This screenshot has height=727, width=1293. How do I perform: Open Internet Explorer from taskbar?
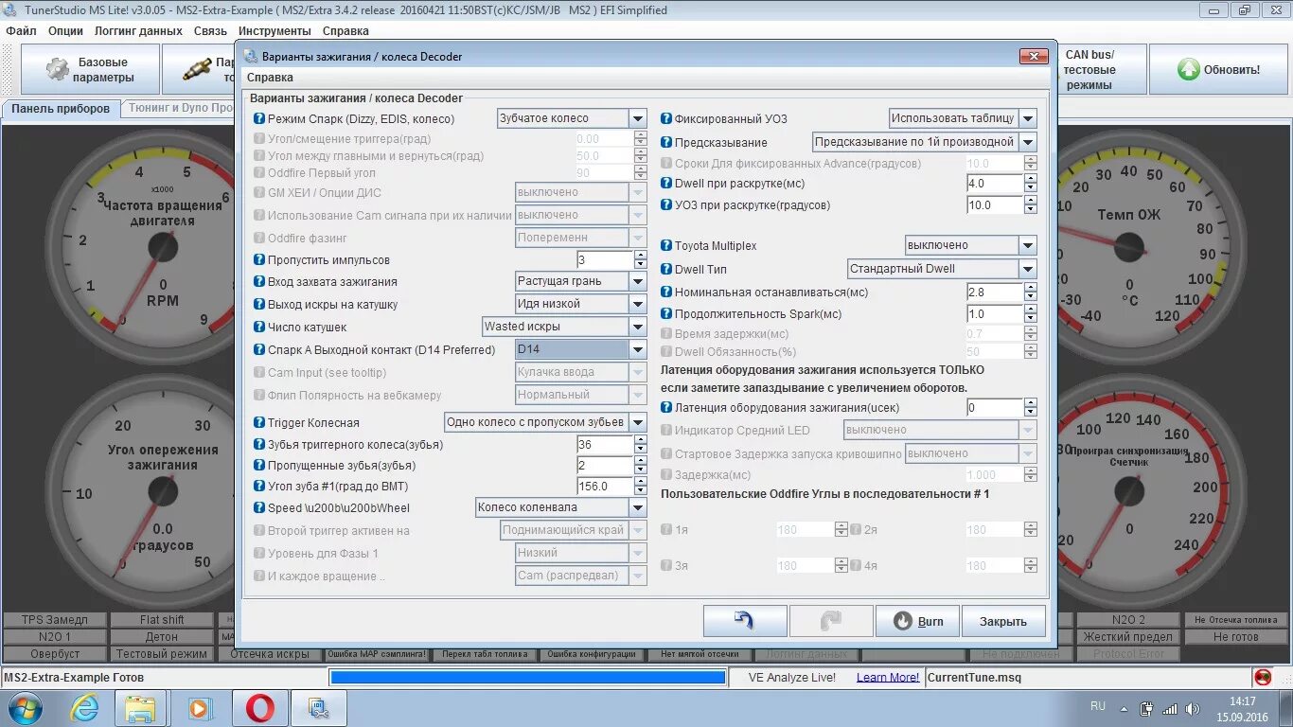(x=85, y=708)
